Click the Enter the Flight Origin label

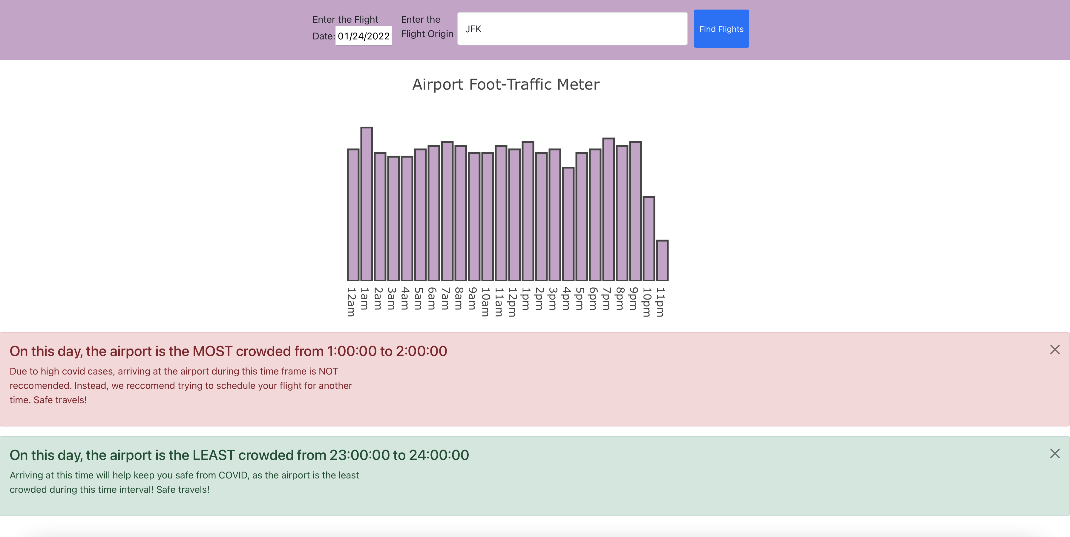click(427, 27)
